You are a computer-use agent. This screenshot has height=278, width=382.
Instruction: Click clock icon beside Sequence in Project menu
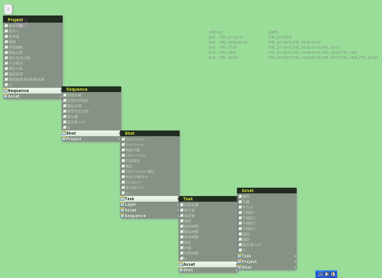[x=5, y=91]
